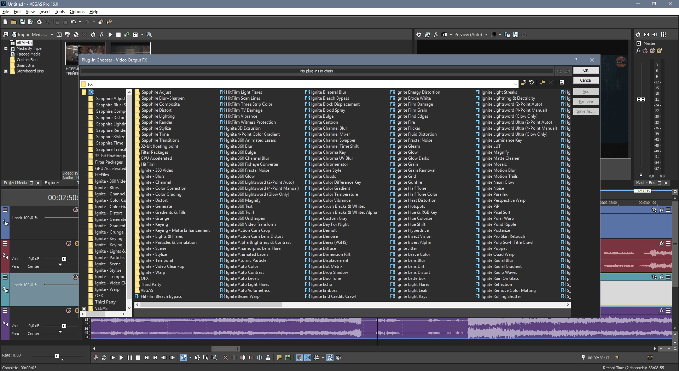Start preview with the play icon in Project Media toolbar
Viewport: 679px width, 371px height.
[x=110, y=35]
